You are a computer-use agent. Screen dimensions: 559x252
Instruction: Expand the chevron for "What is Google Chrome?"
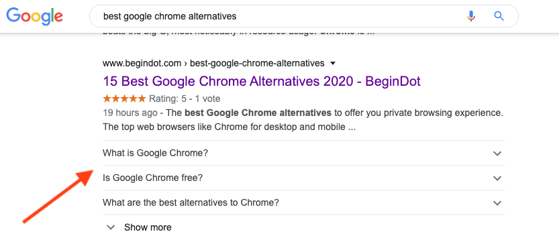click(497, 153)
